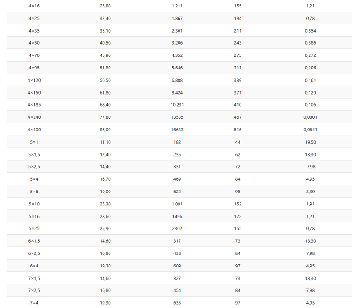Image resolution: width=358 pixels, height=308 pixels.
Task: Click the 62 value in the 5×1,5 row
Action: click(238, 154)
